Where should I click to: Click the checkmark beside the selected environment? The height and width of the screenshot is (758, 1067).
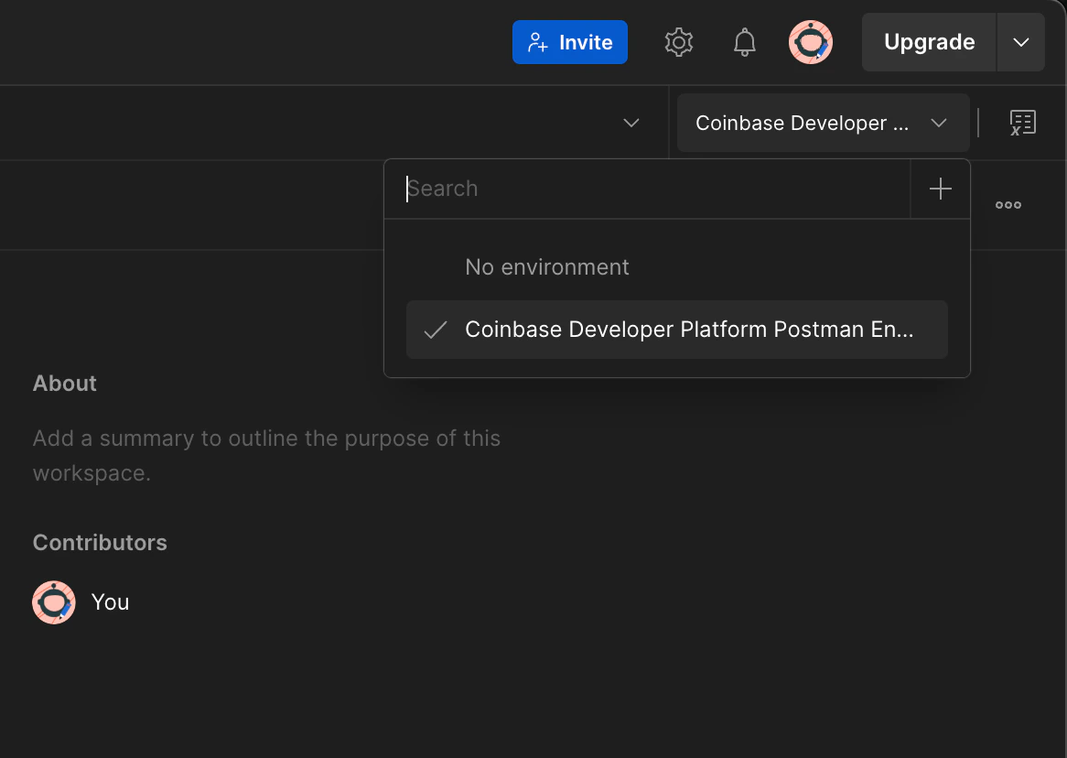coord(436,330)
